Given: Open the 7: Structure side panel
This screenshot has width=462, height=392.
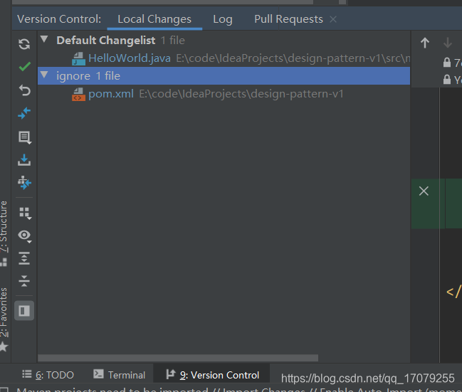Looking at the screenshot, I should (4, 233).
